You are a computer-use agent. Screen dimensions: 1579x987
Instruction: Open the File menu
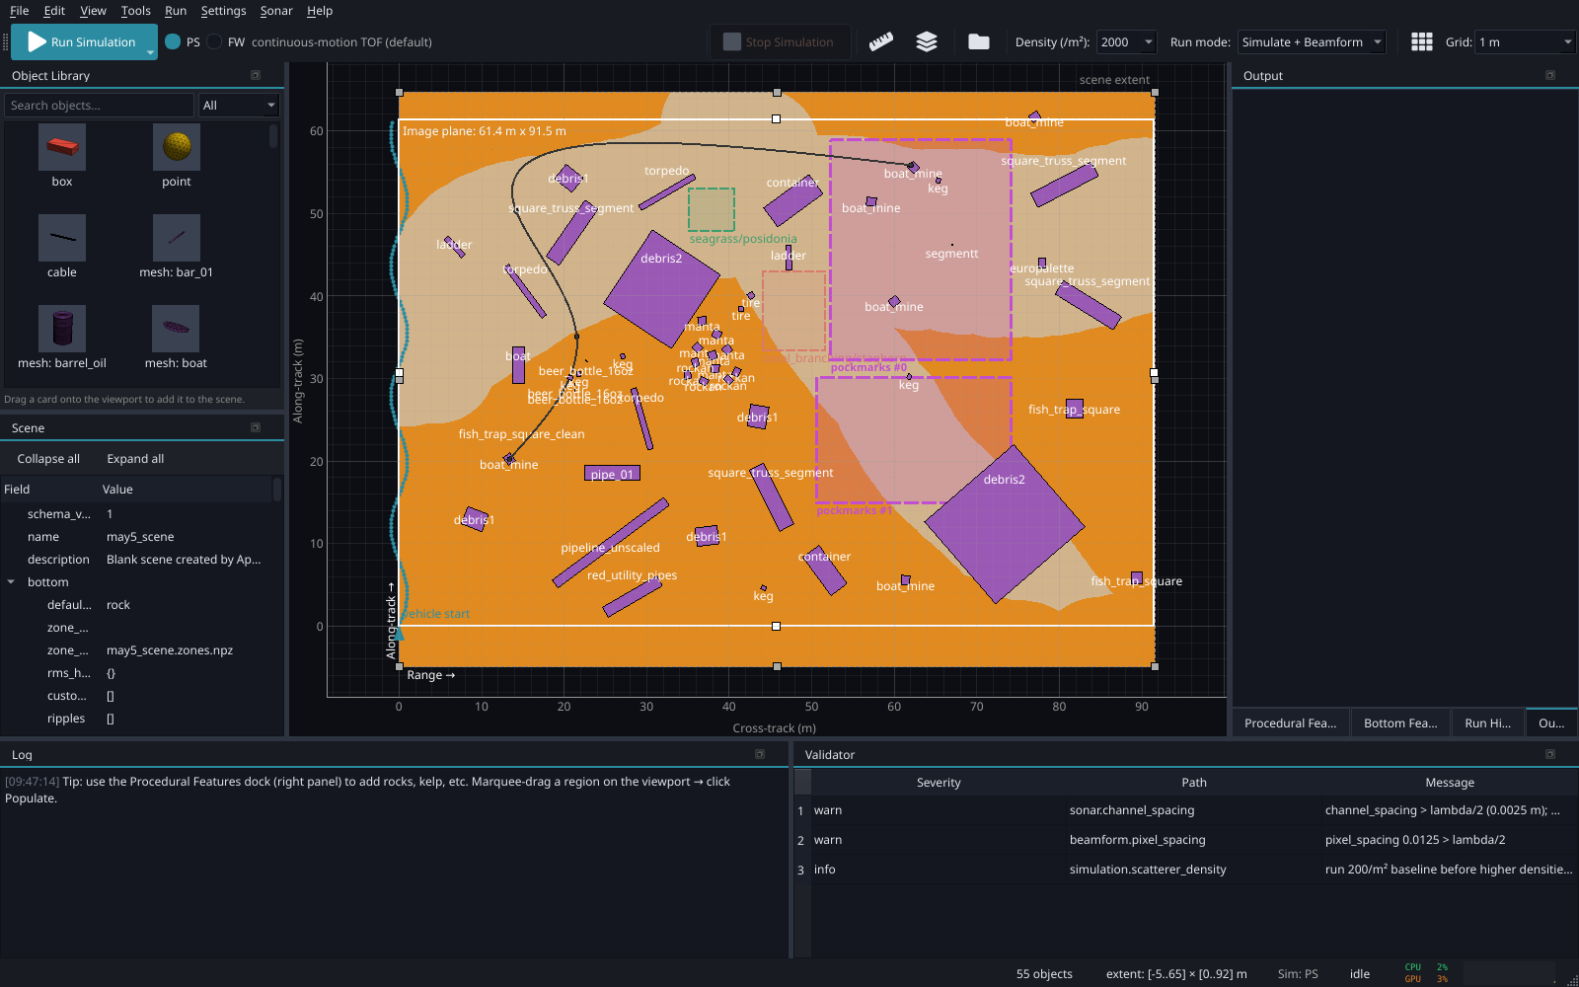tap(20, 11)
